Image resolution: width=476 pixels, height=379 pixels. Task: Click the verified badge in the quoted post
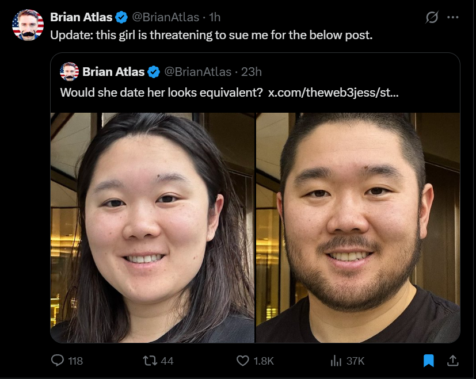click(x=154, y=72)
